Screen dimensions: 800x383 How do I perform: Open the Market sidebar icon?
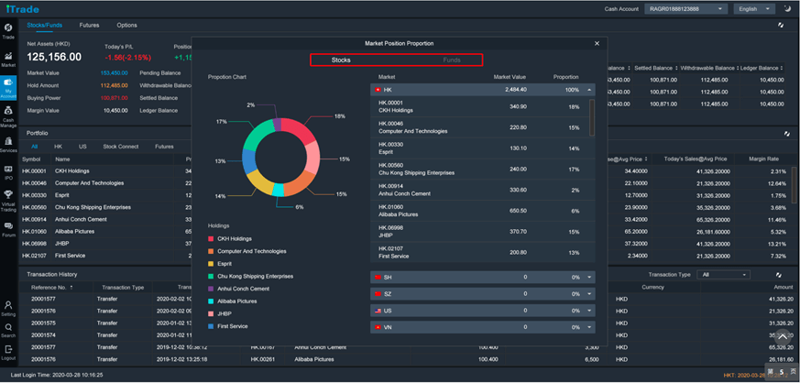[x=8, y=58]
